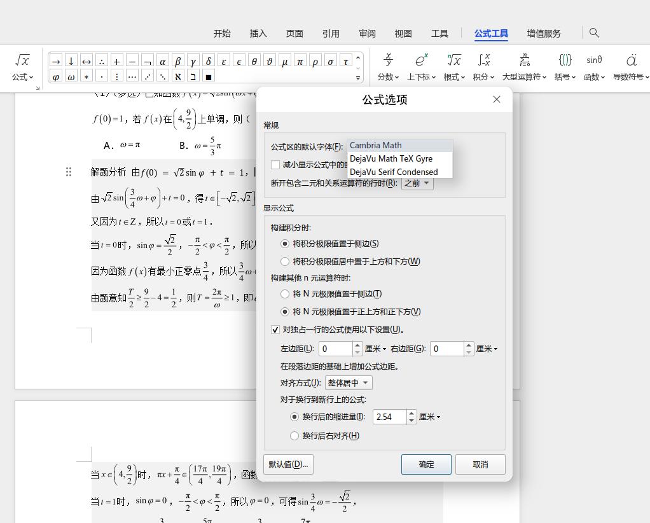Open 对齐方式 整体居中 dropdown
Viewport: 650px width, 523px height.
coord(349,383)
